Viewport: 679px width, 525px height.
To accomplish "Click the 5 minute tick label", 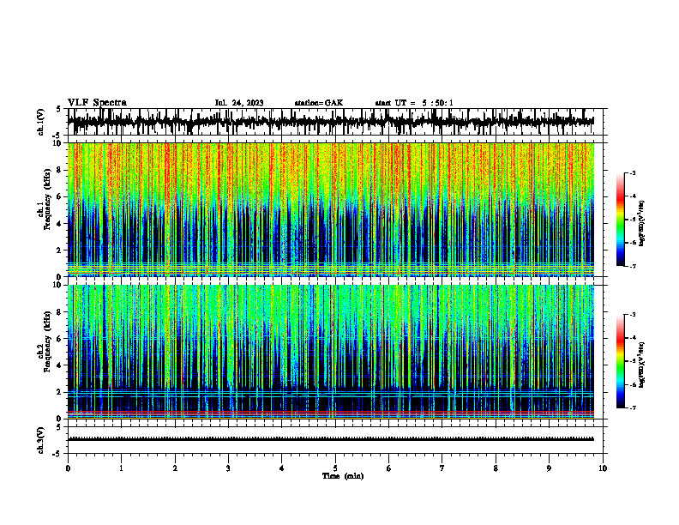I will 335,468.
